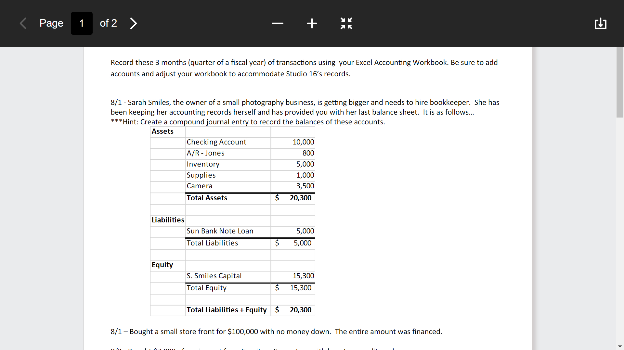The height and width of the screenshot is (350, 624).
Task: Click the vertical scrollbar thumb
Action: coord(620,82)
